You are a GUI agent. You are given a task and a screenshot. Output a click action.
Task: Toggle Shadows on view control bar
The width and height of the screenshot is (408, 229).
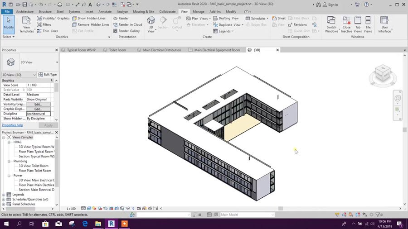[100, 208]
